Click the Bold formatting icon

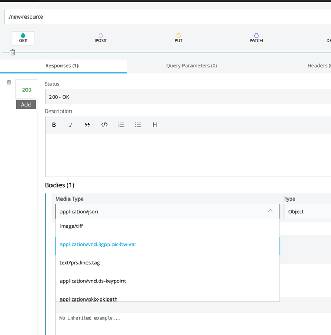point(54,125)
